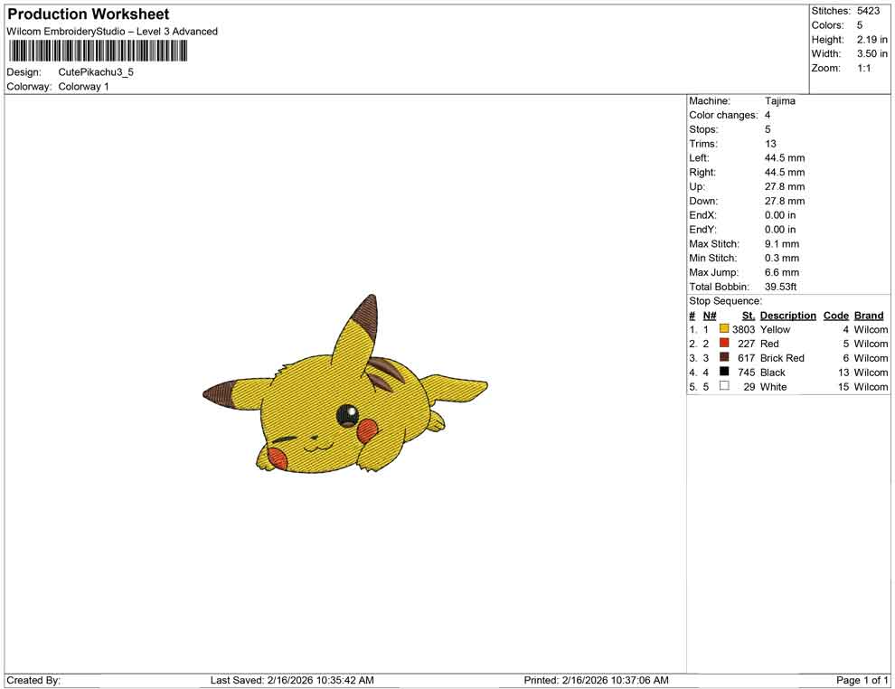Select the Yellow thread color swatch
895x689 pixels.
tap(722, 329)
